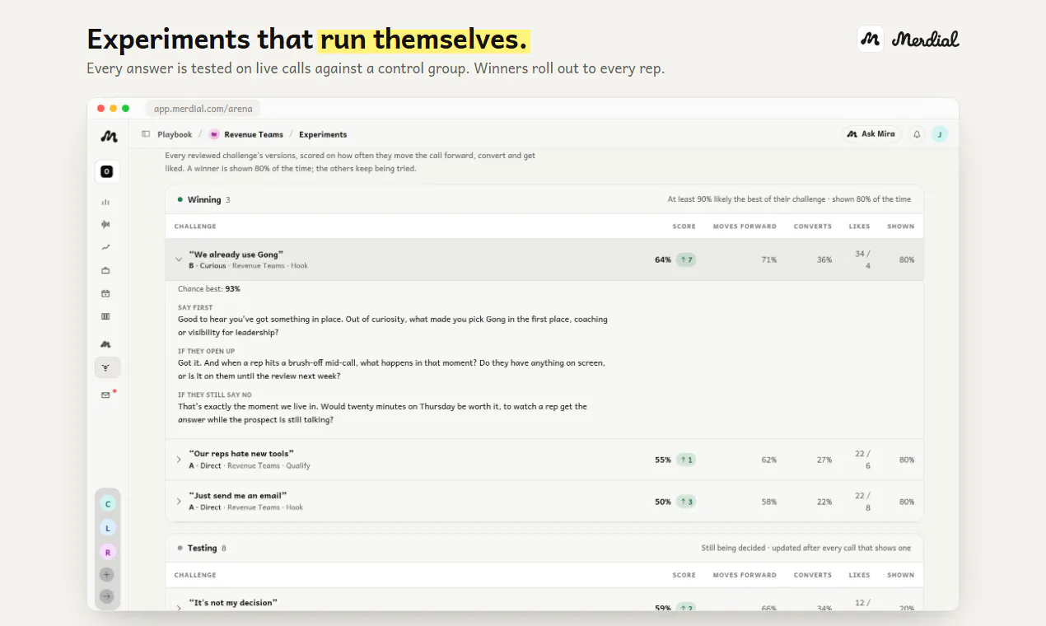Click the app.merdial.com/arena address bar
The height and width of the screenshot is (626, 1046).
[203, 109]
